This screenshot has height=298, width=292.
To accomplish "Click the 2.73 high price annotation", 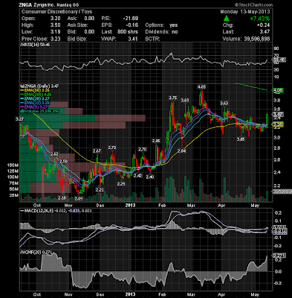I will tap(112, 148).
